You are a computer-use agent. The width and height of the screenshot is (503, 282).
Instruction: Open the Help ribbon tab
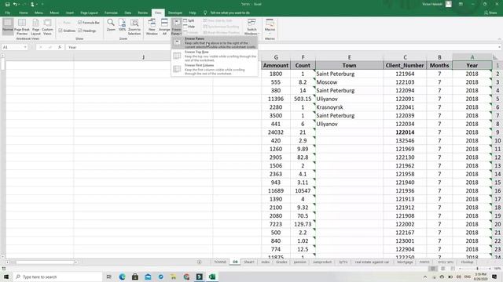193,13
